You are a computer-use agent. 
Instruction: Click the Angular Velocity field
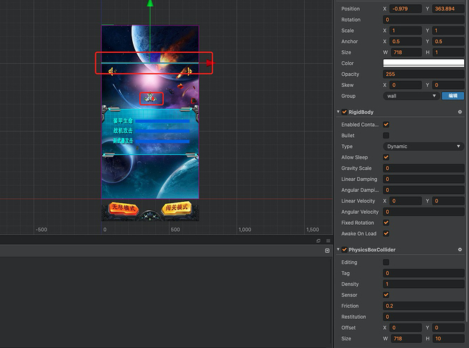[424, 212]
